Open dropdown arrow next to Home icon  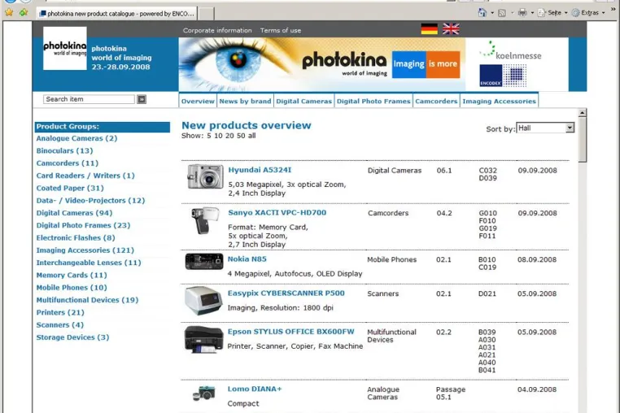pos(492,13)
